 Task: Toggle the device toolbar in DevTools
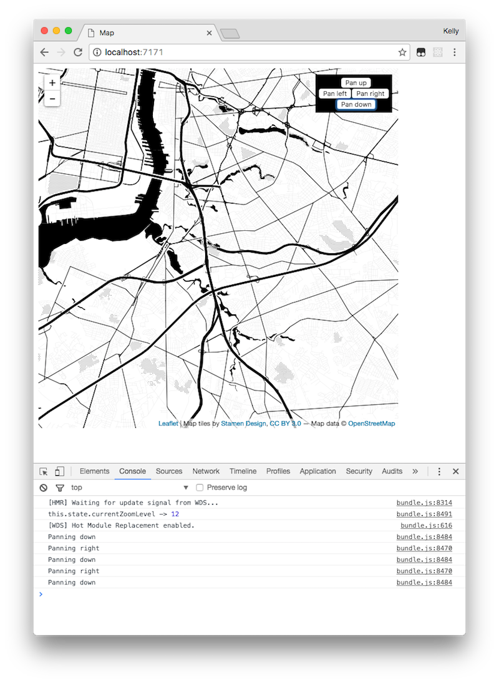[x=59, y=471]
